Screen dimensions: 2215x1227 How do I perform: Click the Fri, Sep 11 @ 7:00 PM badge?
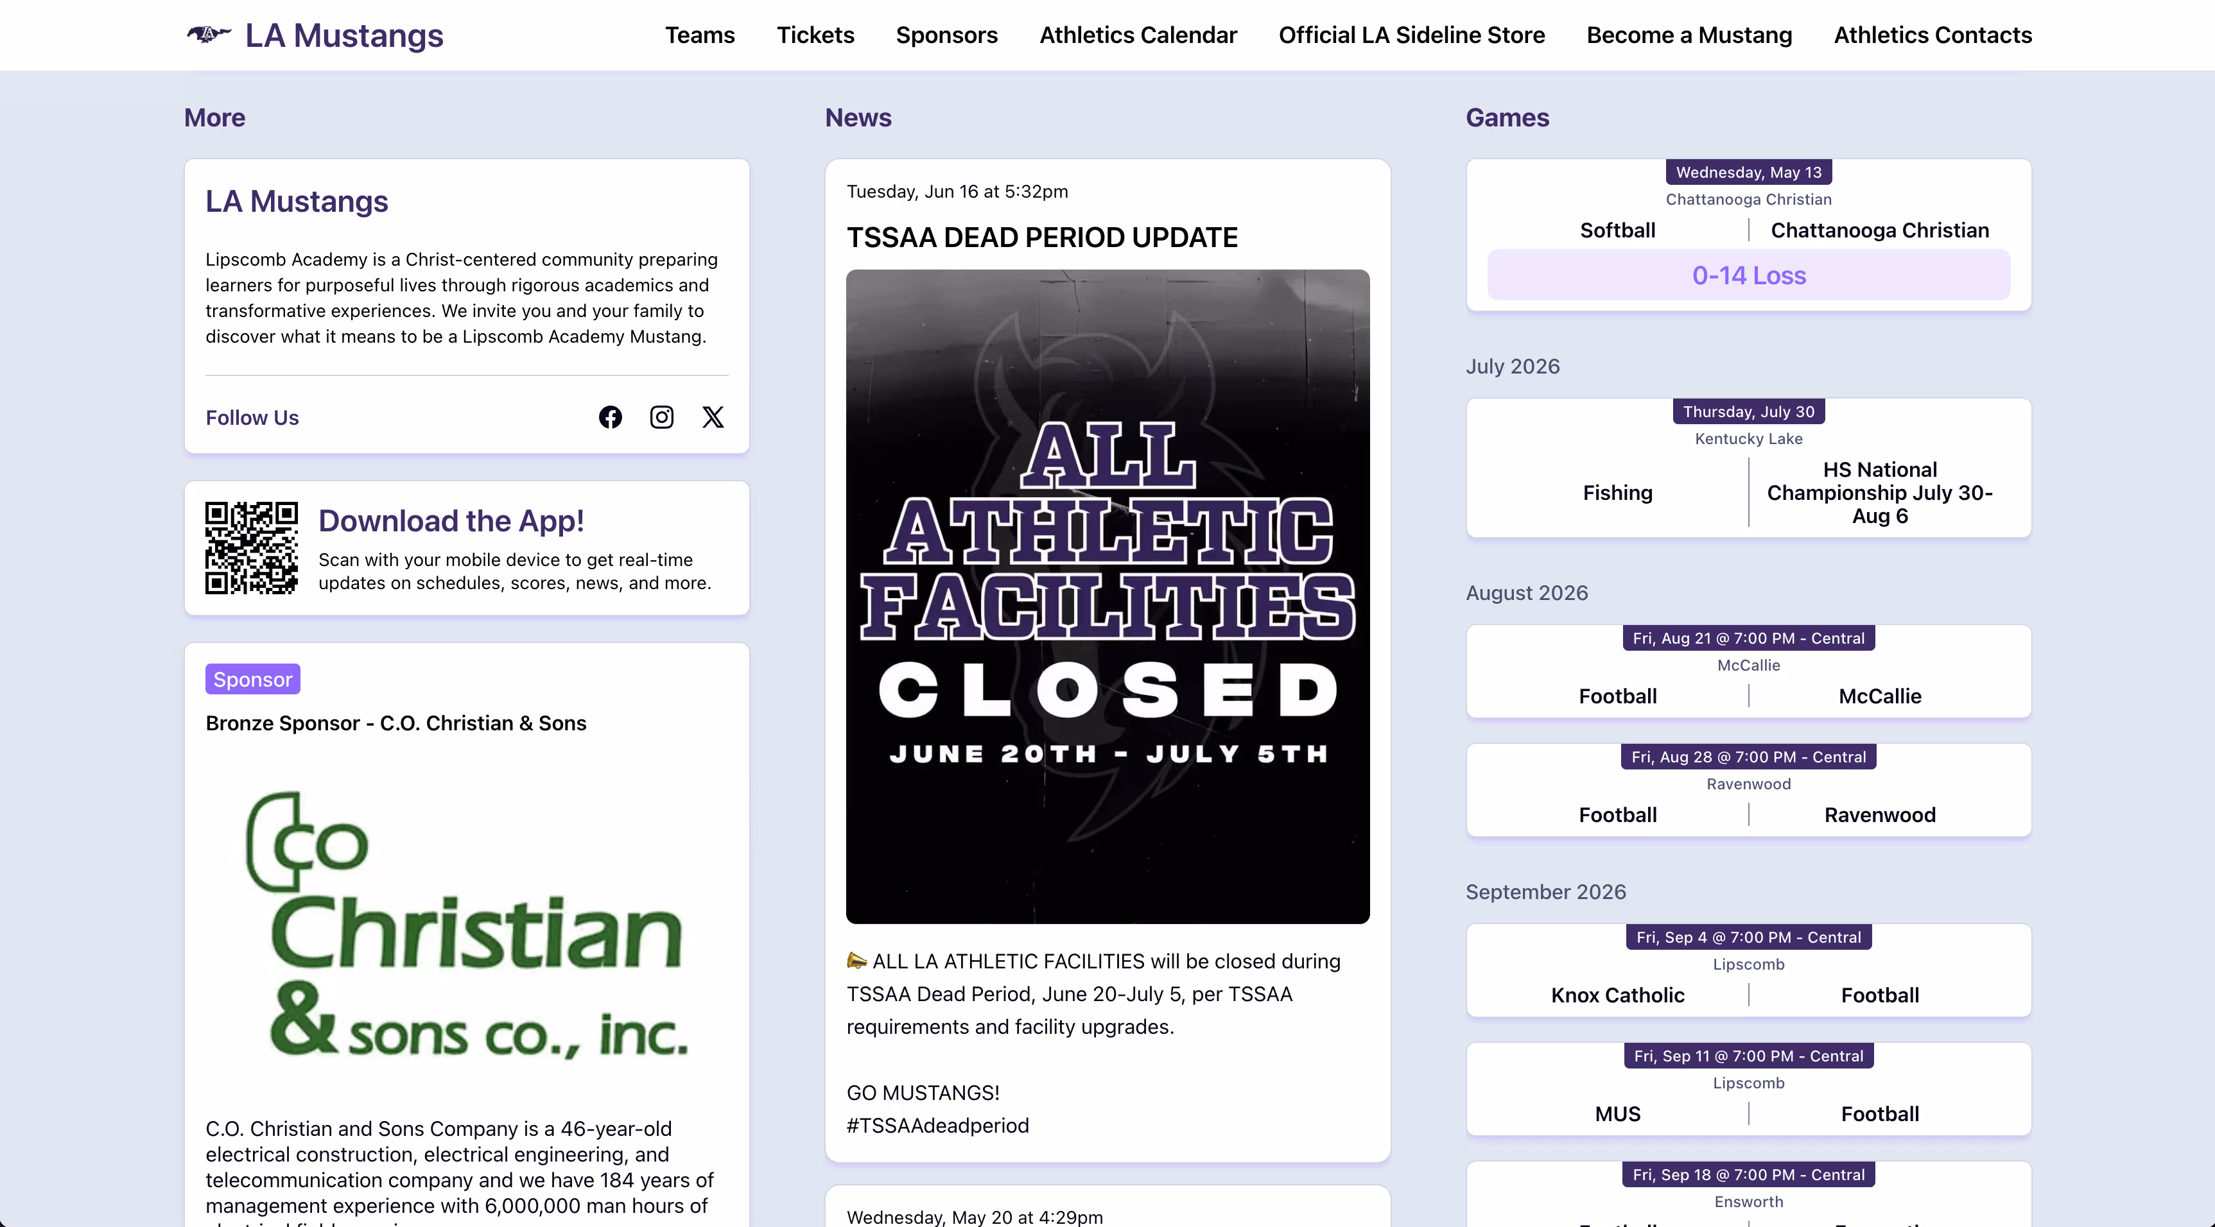point(1748,1056)
